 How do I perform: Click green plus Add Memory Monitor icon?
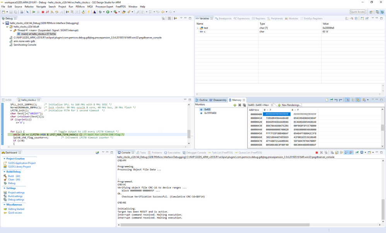coord(235,105)
